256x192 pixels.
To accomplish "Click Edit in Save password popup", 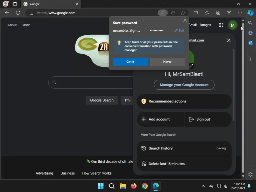I will 179,30.
